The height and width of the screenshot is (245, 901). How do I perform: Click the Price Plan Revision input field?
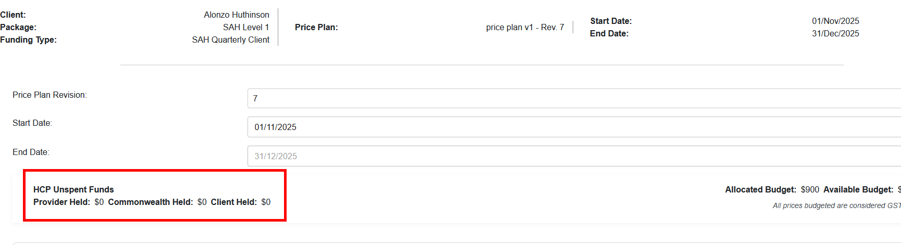click(x=573, y=98)
